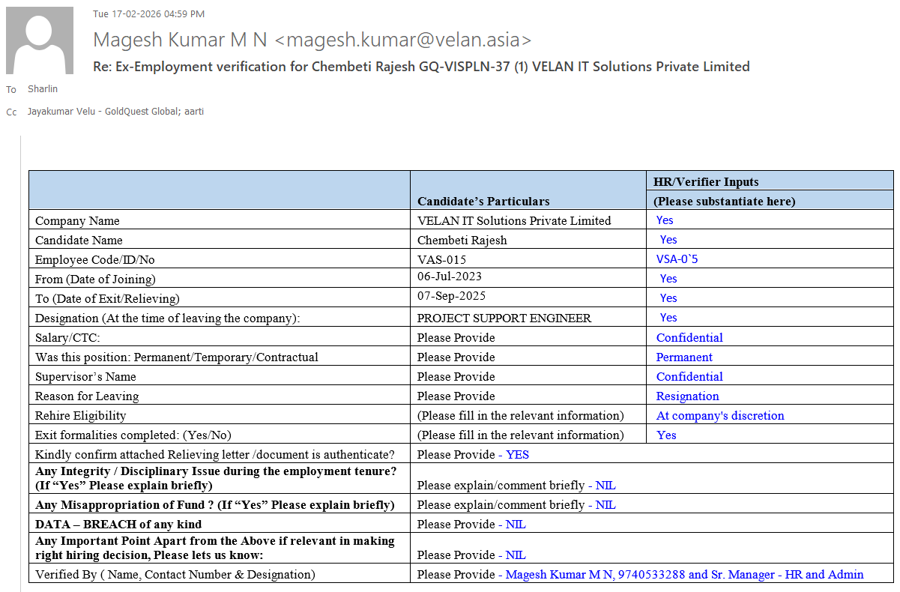
Task: Click 'Was this position: Permanent/Temporary/Contractual' label
Action: pyautogui.click(x=177, y=357)
